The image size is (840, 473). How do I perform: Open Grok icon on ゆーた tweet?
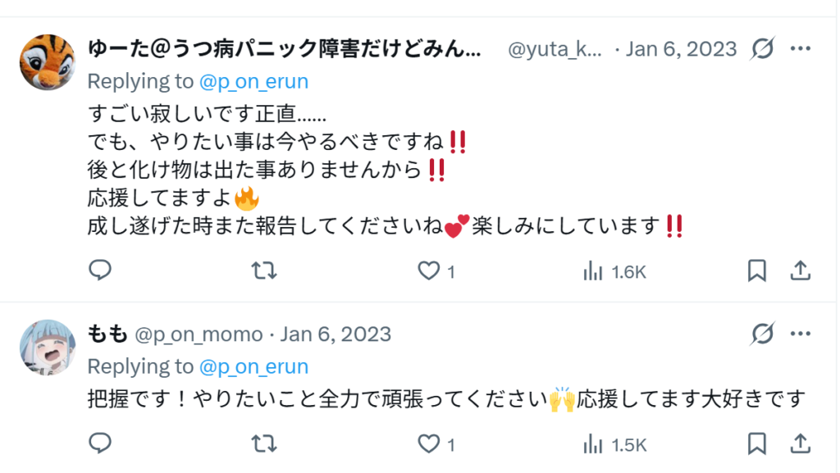coord(762,49)
